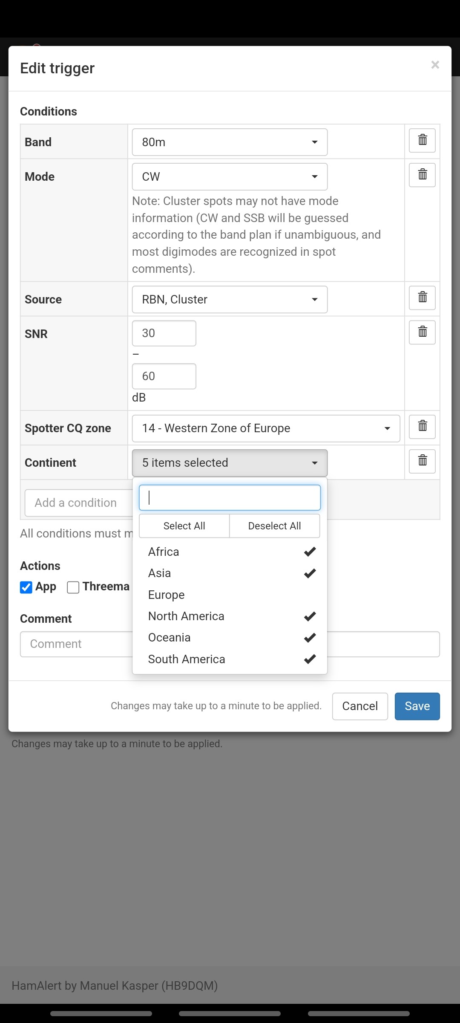Delete the Band condition with trash icon
The height and width of the screenshot is (1023, 460).
[x=422, y=140]
